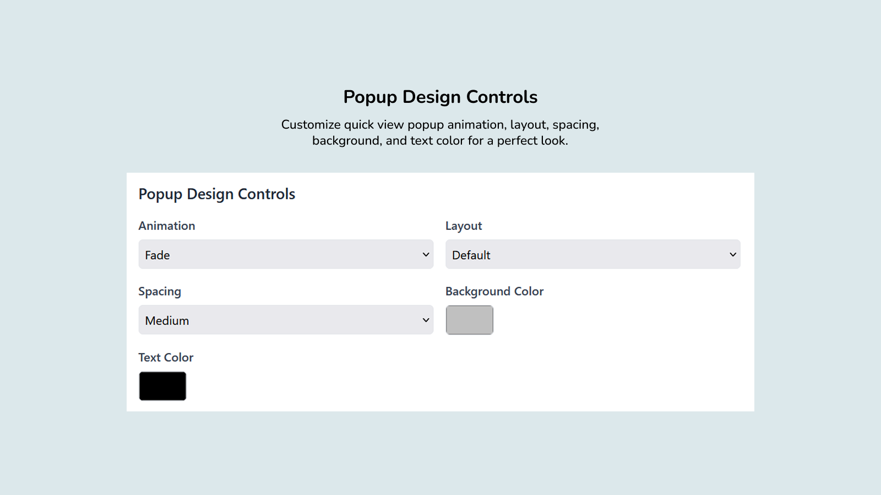Open the Layout dropdown showing Default

click(592, 254)
